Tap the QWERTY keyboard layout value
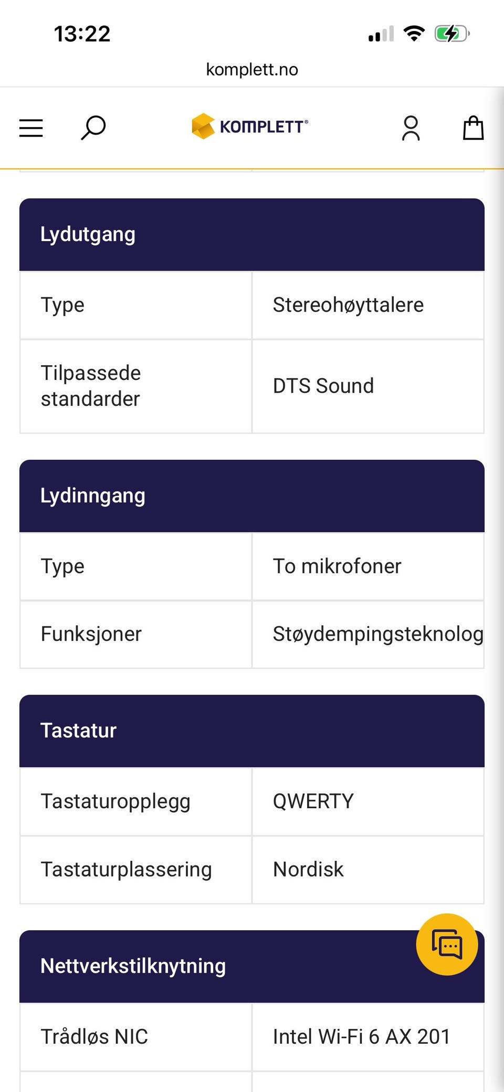The height and width of the screenshot is (1092, 504). pos(313,801)
